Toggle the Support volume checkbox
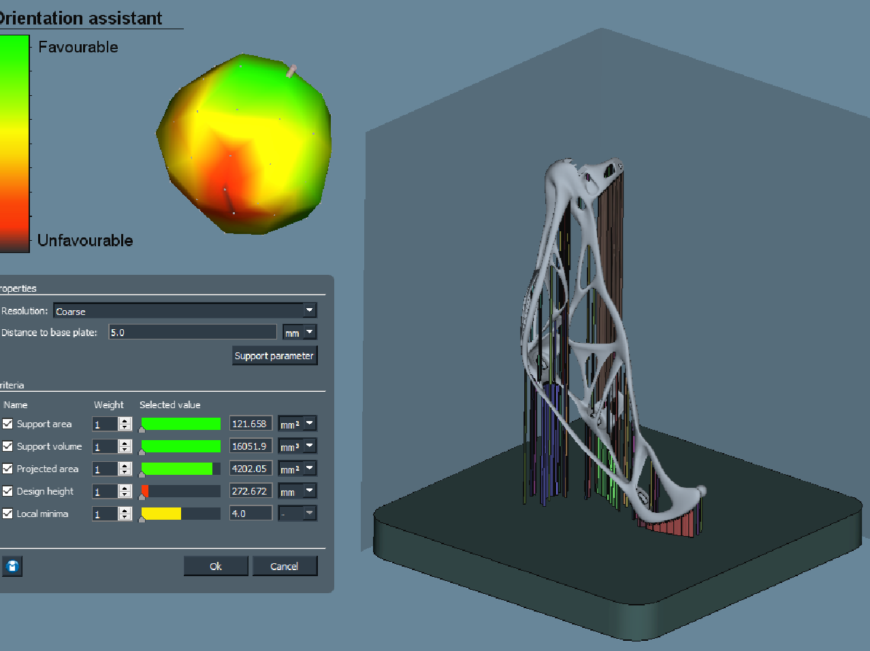 7,446
